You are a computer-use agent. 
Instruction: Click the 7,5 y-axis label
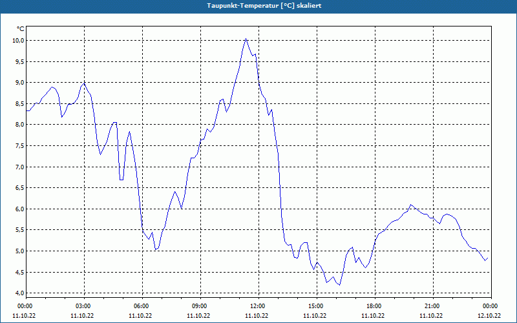click(20, 146)
